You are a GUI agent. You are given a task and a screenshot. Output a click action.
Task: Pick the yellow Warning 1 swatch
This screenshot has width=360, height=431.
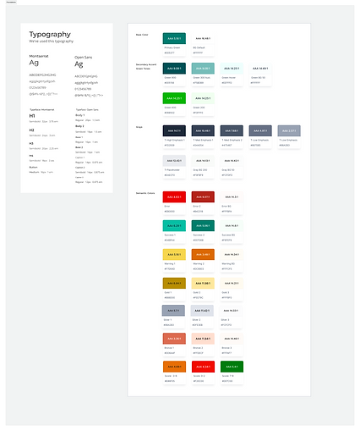click(x=174, y=254)
